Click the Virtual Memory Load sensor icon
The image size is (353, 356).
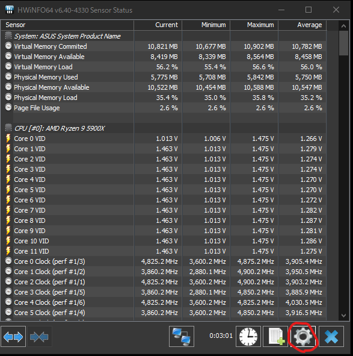8,66
